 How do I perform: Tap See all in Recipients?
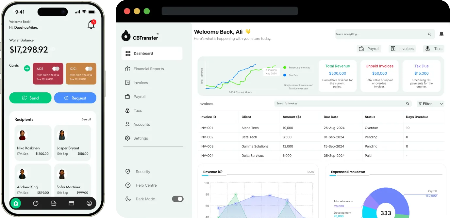(87, 119)
